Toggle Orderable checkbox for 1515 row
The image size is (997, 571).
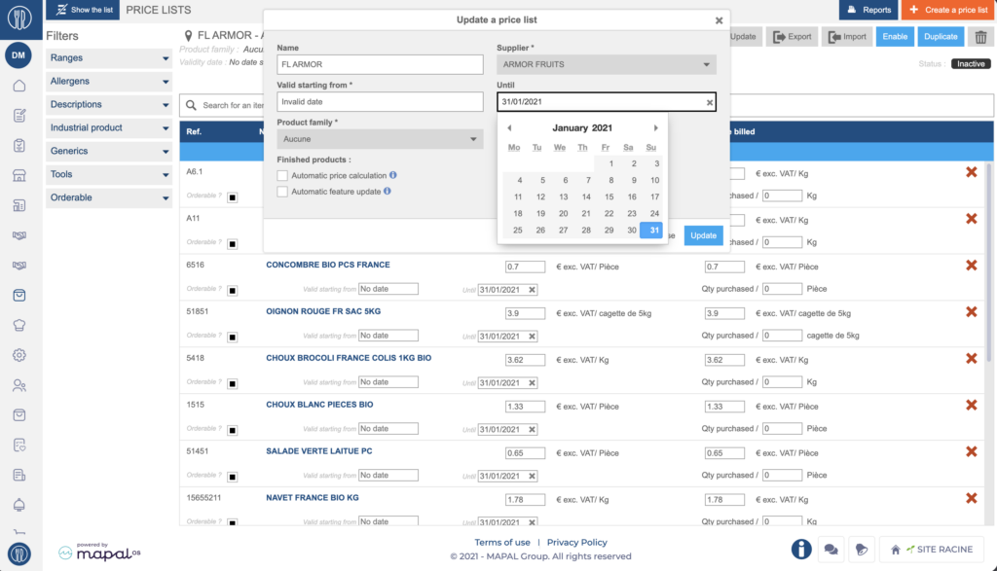[232, 430]
